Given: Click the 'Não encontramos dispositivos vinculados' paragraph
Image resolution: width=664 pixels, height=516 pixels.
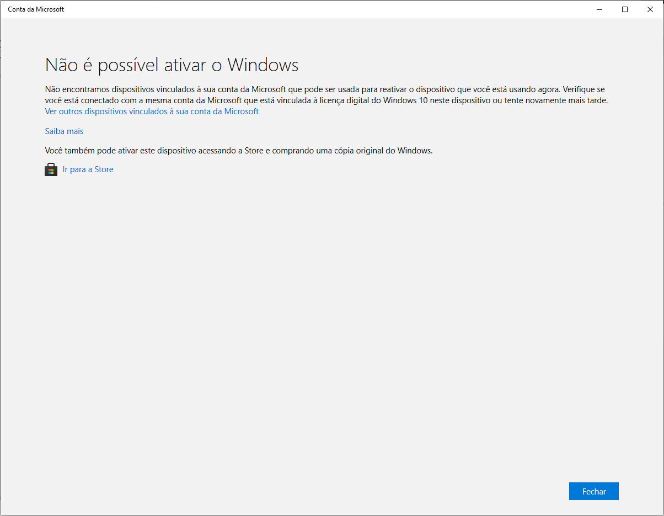Looking at the screenshot, I should click(x=326, y=94).
